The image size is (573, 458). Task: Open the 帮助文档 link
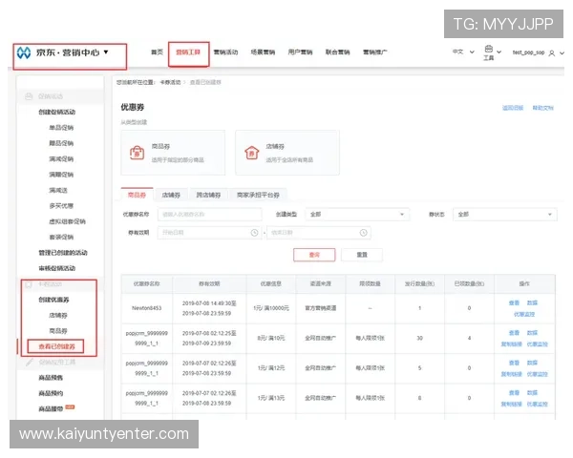[543, 108]
